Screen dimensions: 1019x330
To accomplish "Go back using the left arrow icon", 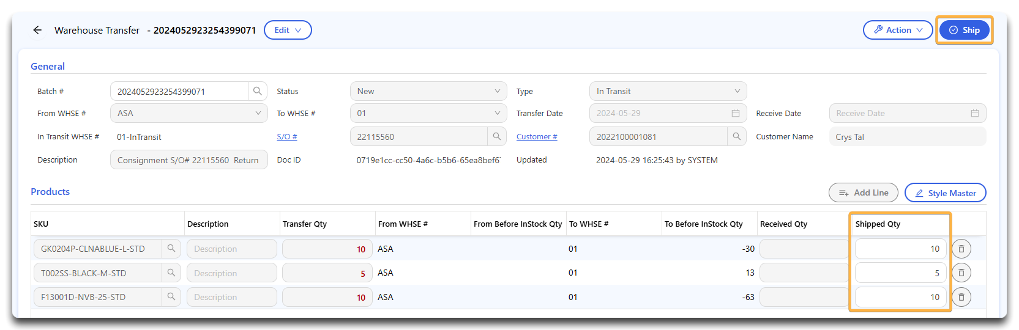I will (37, 30).
